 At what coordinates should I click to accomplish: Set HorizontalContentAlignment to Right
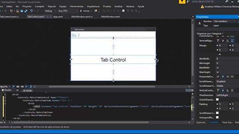(x=227, y=77)
